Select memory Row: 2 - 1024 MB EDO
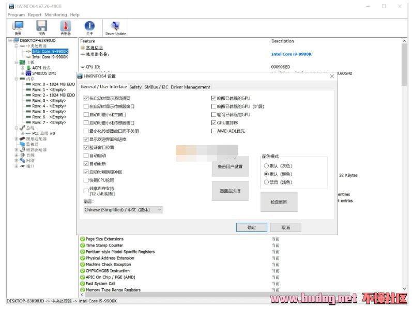 point(53,95)
